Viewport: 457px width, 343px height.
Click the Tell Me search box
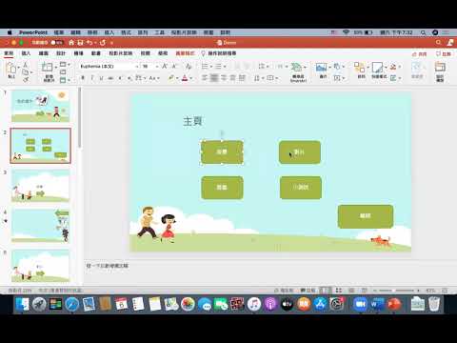(x=219, y=53)
